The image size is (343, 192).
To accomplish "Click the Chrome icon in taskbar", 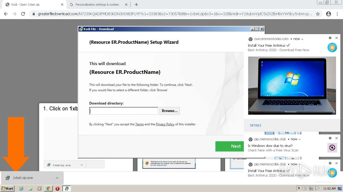I will click(x=48, y=189).
